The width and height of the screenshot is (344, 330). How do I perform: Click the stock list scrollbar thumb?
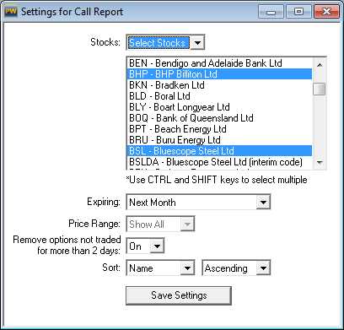320,89
